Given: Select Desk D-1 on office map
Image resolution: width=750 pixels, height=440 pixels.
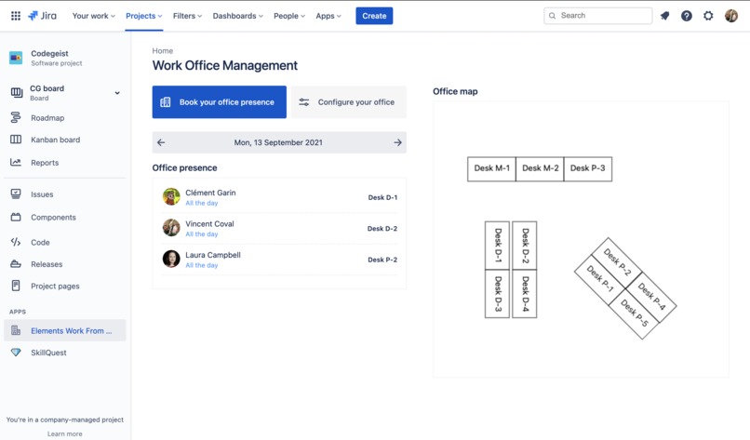Looking at the screenshot, I should pos(498,246).
